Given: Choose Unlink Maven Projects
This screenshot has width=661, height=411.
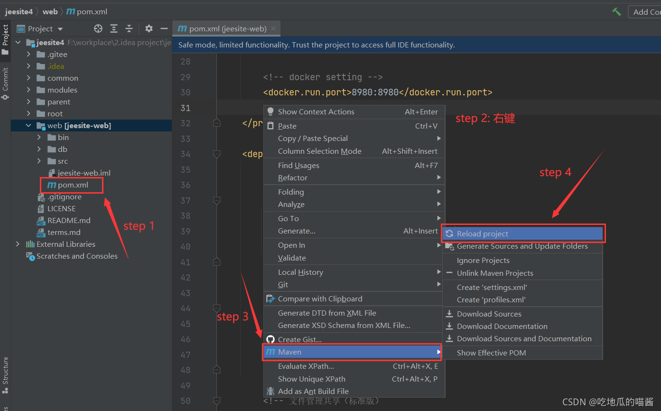Looking at the screenshot, I should pyautogui.click(x=523, y=273).
